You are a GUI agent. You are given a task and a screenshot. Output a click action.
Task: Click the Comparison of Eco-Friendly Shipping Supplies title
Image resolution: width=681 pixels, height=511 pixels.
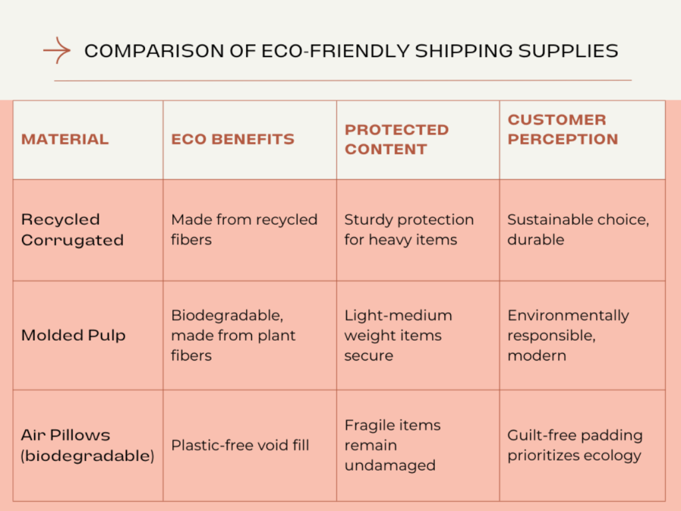point(350,51)
